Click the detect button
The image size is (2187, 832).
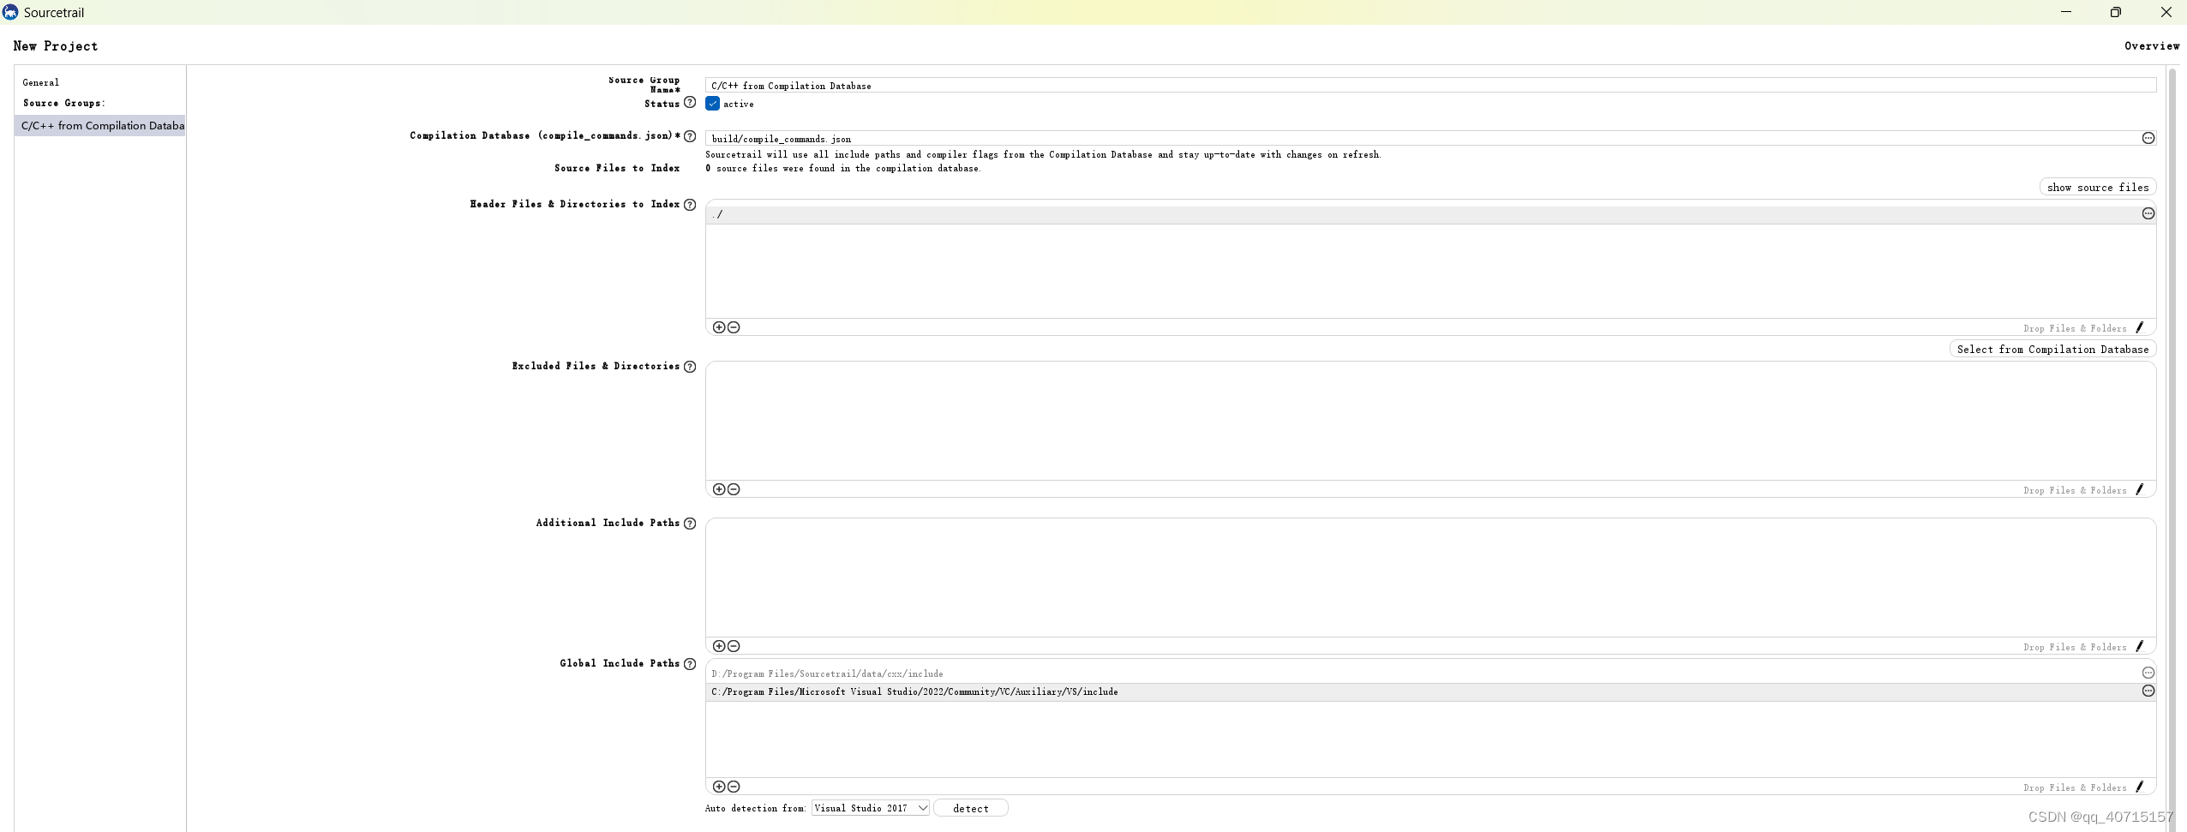971,808
